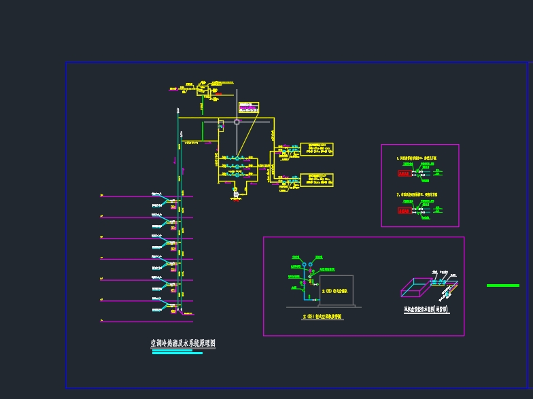Select the upper red fan coil unit block
This screenshot has height=399, width=533.
pyautogui.click(x=405, y=173)
